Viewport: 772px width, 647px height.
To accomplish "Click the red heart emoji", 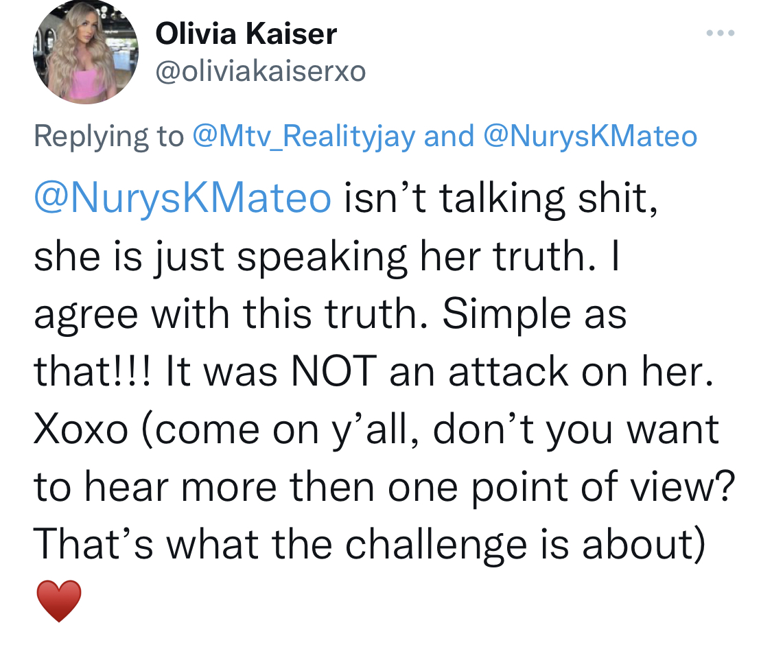I will click(x=59, y=601).
